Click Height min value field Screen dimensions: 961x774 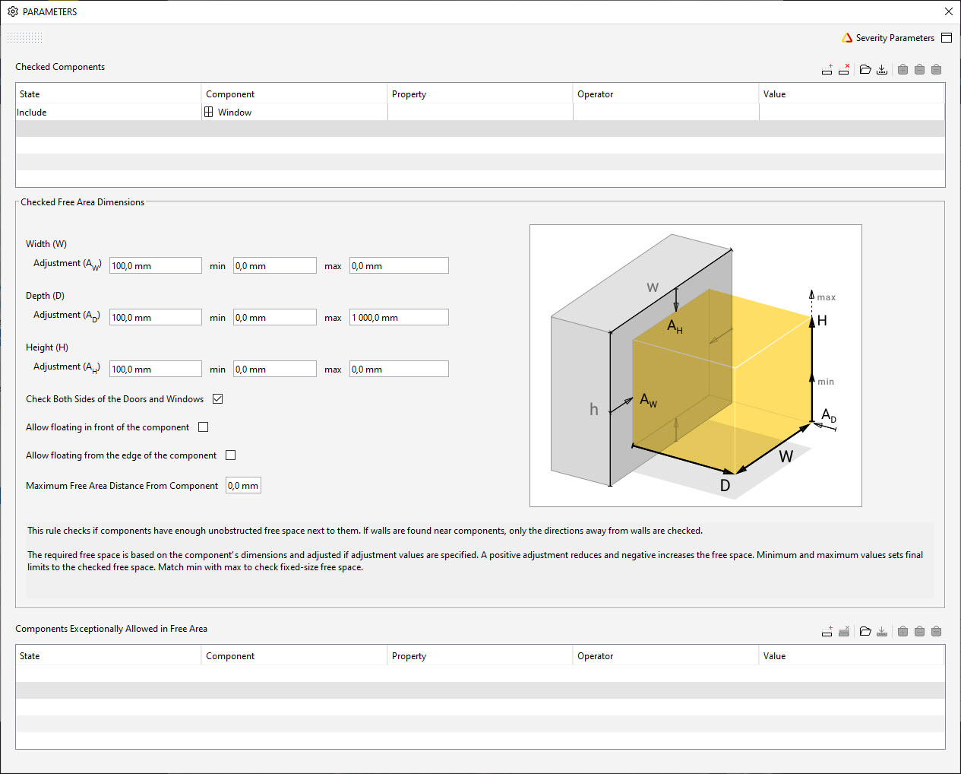tap(275, 369)
